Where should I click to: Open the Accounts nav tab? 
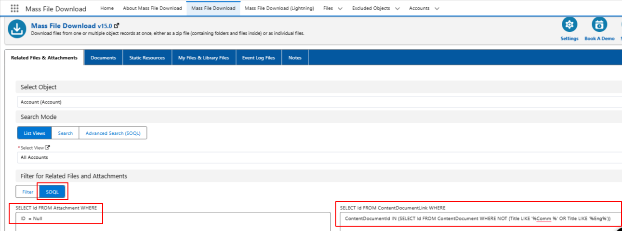pos(419,8)
